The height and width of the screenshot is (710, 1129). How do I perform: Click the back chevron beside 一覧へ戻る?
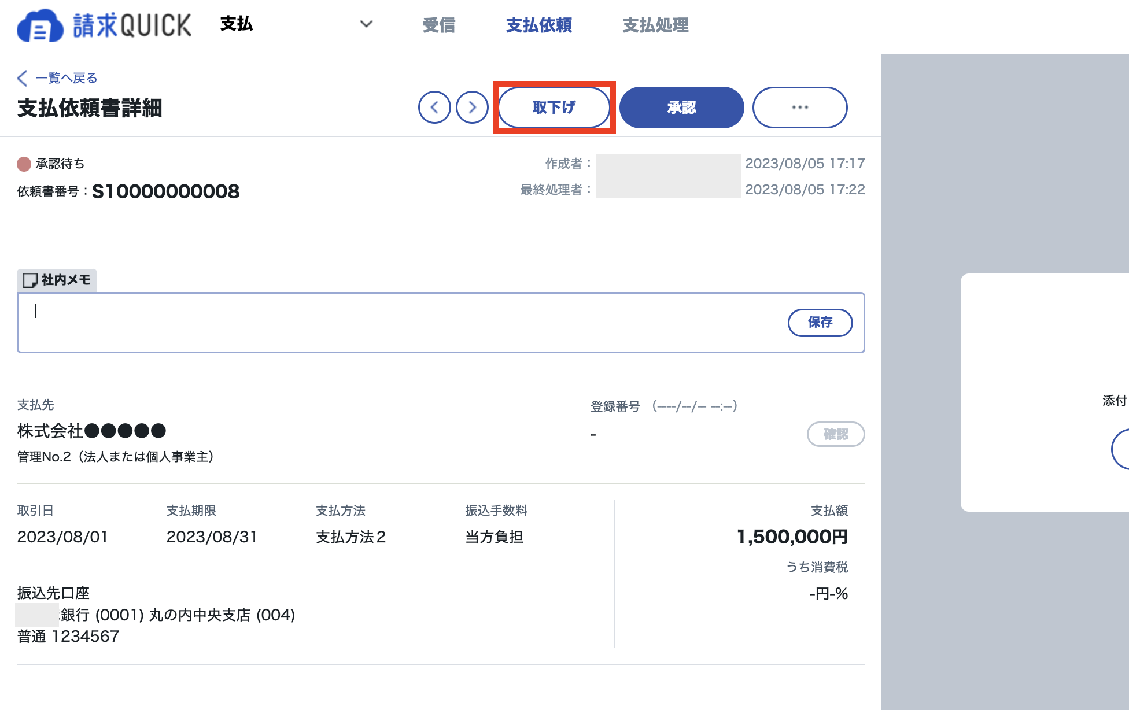tap(23, 78)
